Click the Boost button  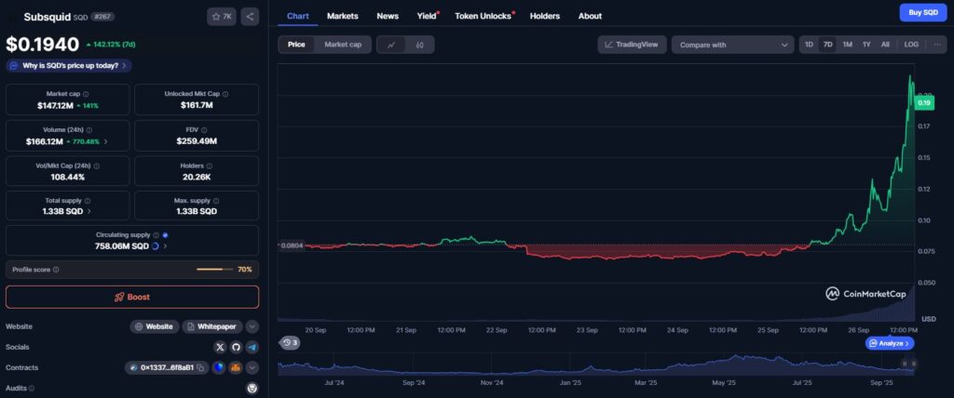click(132, 297)
